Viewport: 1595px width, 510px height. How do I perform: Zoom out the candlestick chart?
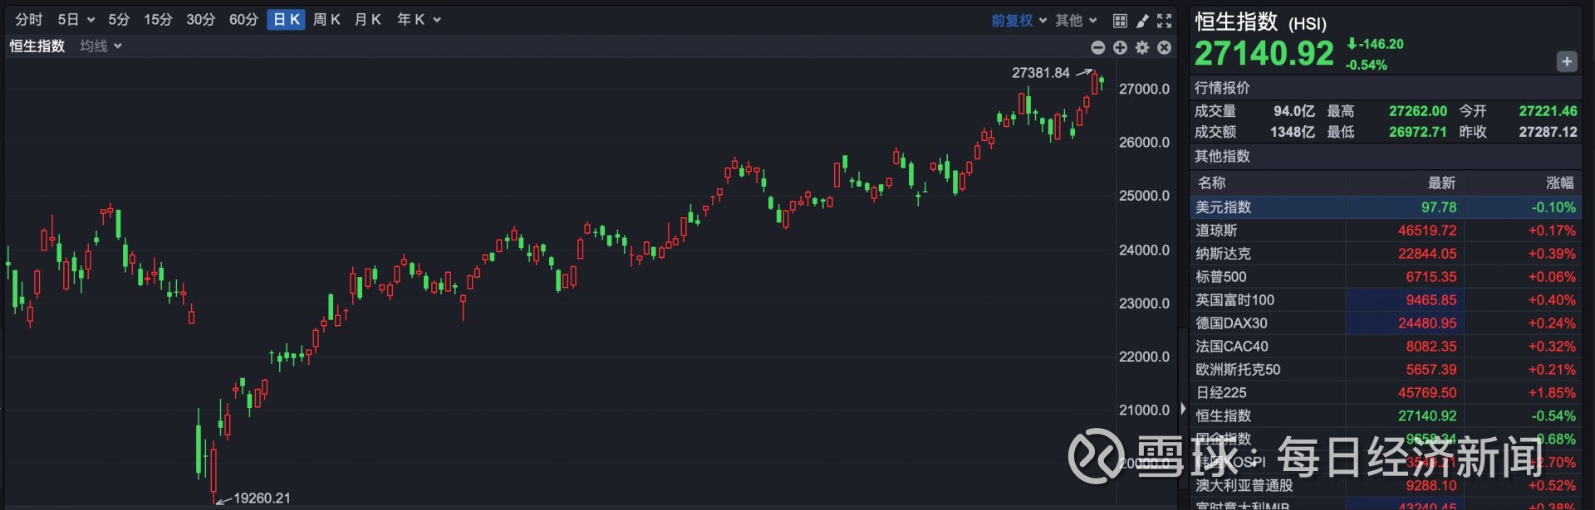pos(1098,48)
